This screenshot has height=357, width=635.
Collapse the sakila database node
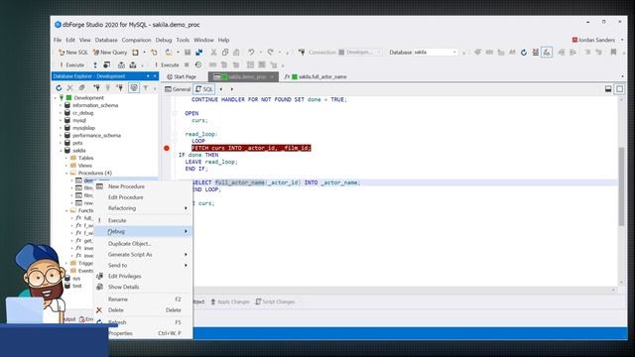pyautogui.click(x=62, y=151)
